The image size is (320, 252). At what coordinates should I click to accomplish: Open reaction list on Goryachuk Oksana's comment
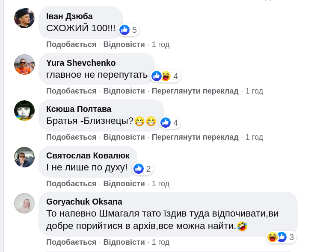click(x=281, y=237)
